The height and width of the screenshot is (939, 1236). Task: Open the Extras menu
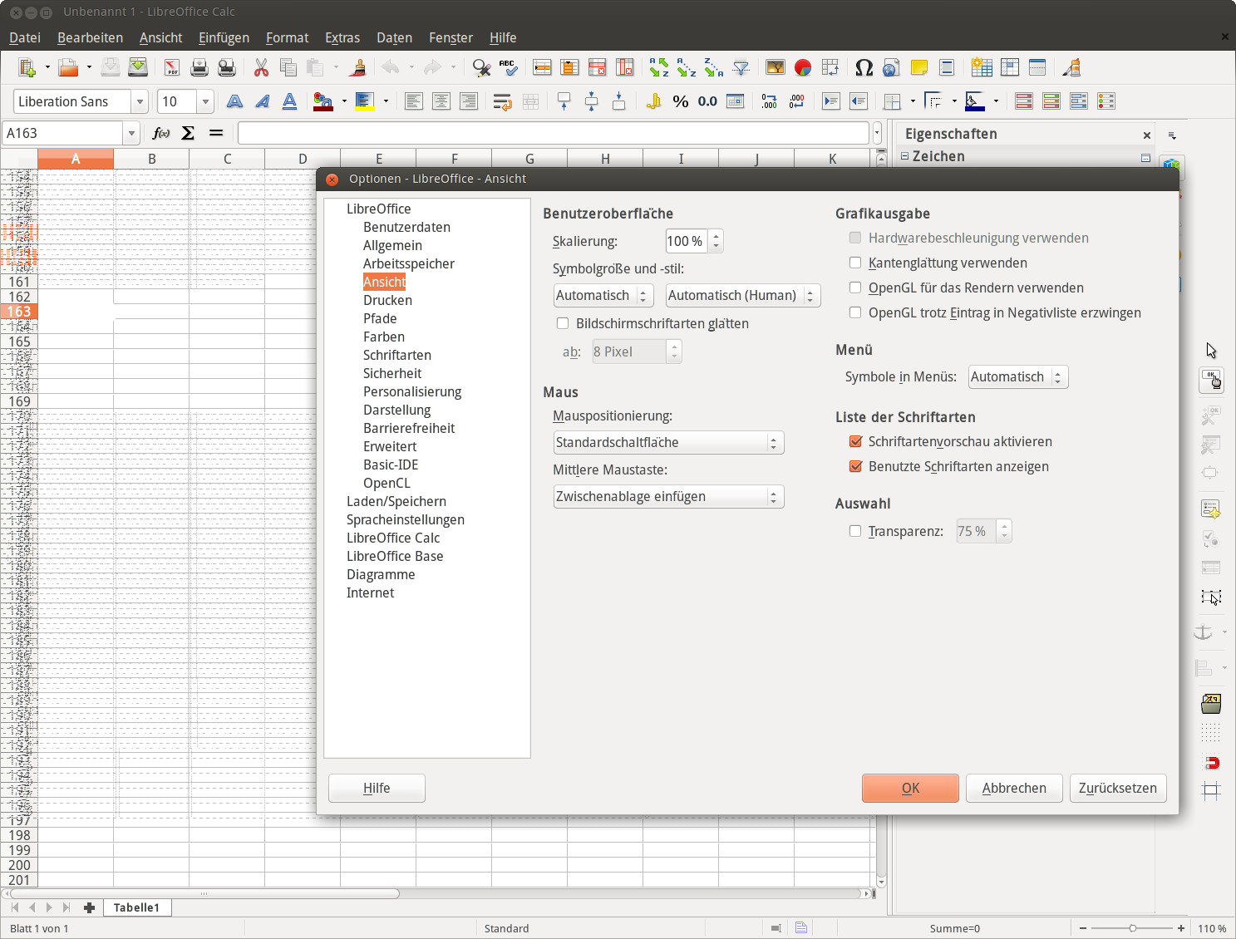click(x=342, y=37)
